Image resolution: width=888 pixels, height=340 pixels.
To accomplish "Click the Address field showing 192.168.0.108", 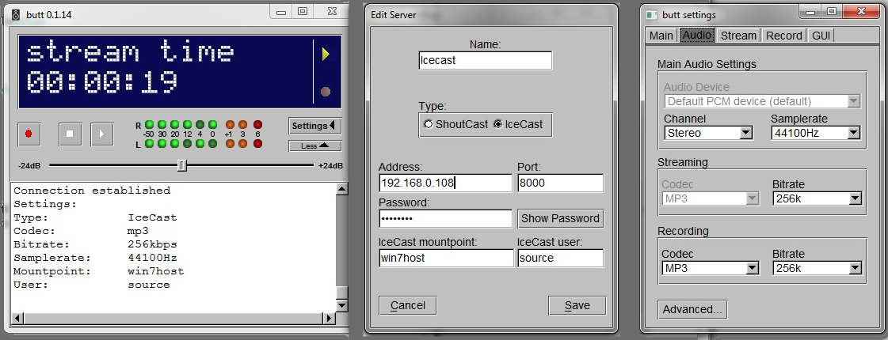I will coord(445,183).
